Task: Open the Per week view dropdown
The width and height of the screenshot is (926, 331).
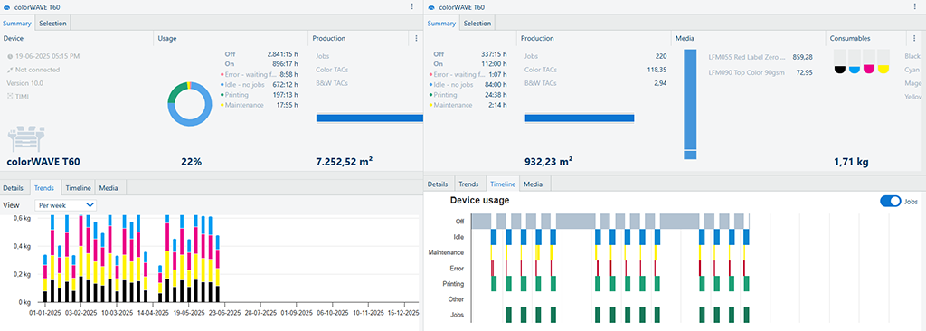Action: pyautogui.click(x=65, y=205)
